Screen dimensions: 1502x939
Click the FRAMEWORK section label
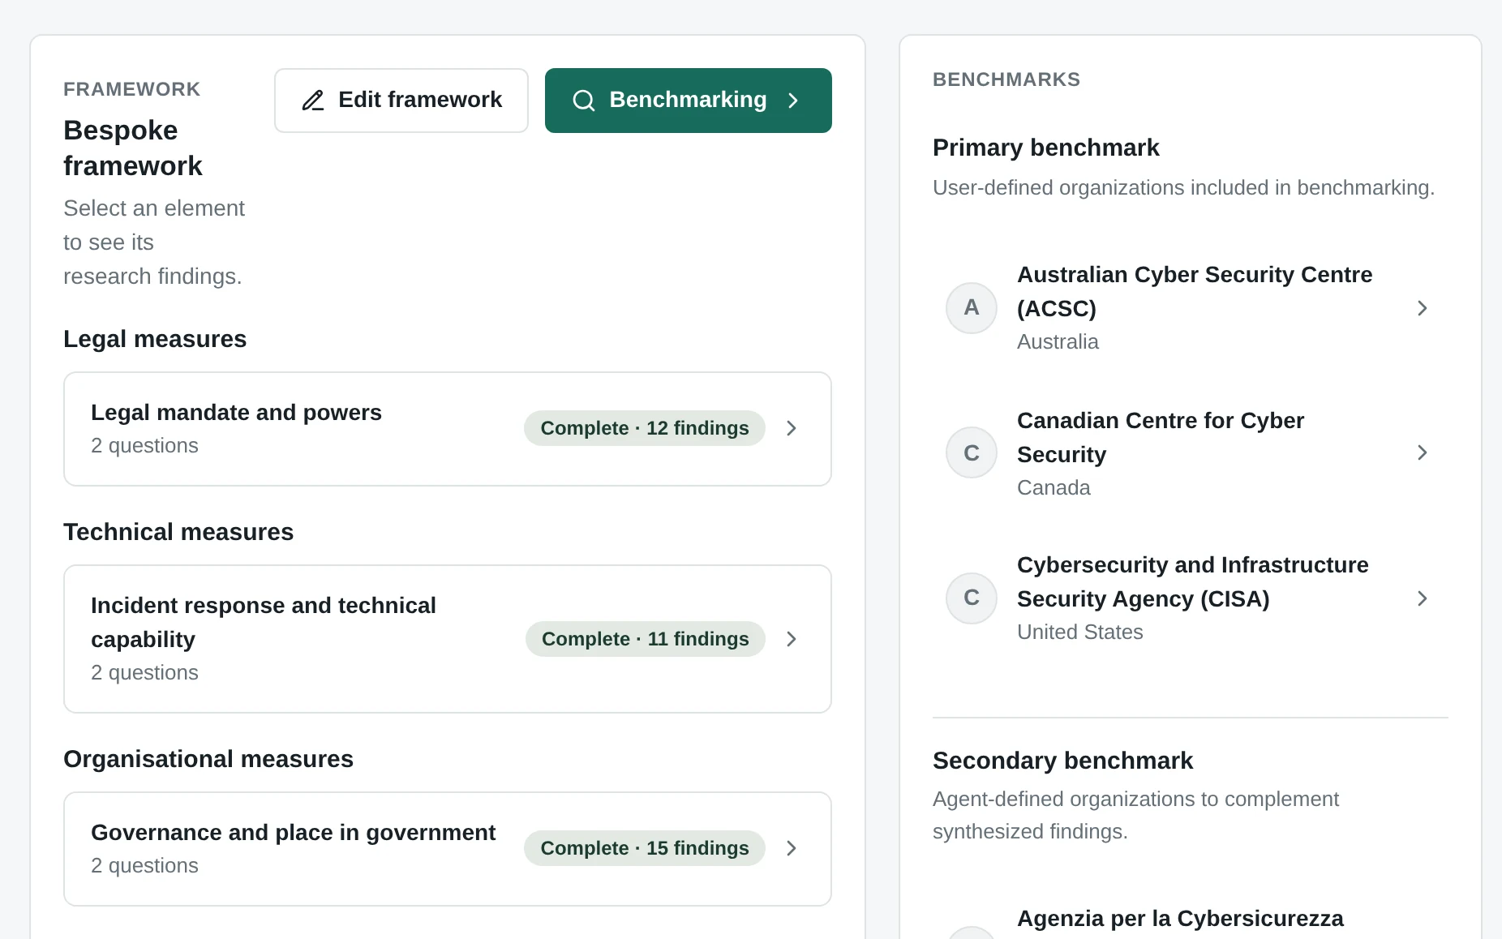click(x=132, y=89)
